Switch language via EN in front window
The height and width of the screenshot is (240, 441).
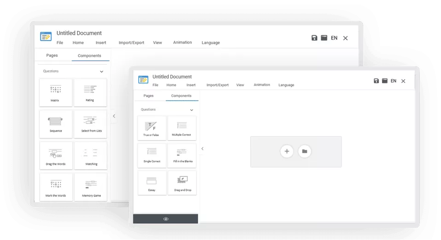pyautogui.click(x=394, y=81)
